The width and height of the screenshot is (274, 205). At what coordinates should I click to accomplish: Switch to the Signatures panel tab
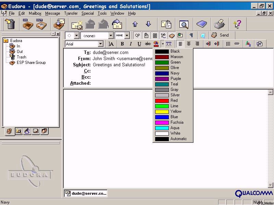coord(27,131)
